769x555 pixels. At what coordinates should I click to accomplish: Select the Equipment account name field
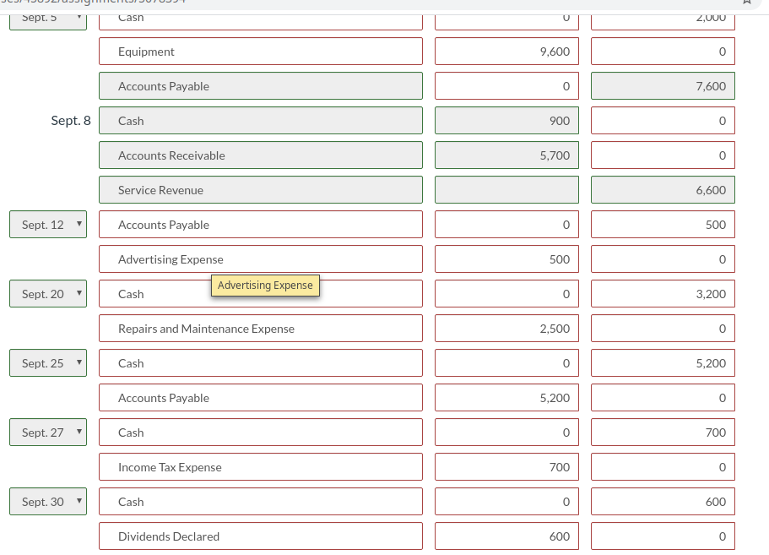[x=260, y=51]
